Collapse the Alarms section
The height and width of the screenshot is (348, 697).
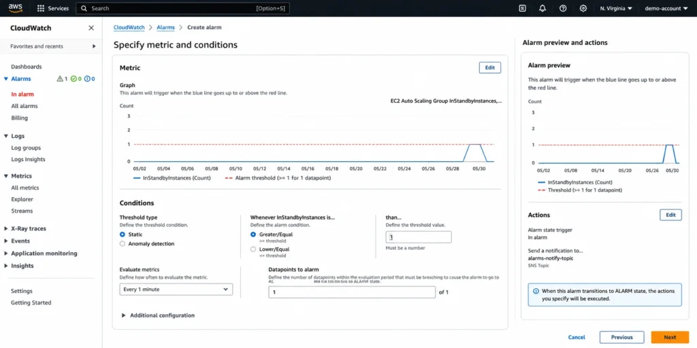click(5, 79)
